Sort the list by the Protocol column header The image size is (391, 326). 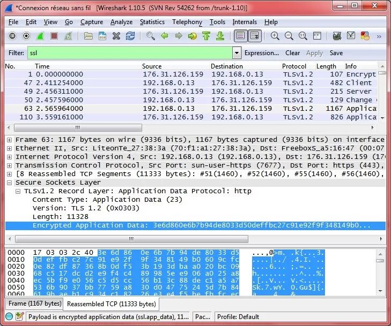pos(298,66)
